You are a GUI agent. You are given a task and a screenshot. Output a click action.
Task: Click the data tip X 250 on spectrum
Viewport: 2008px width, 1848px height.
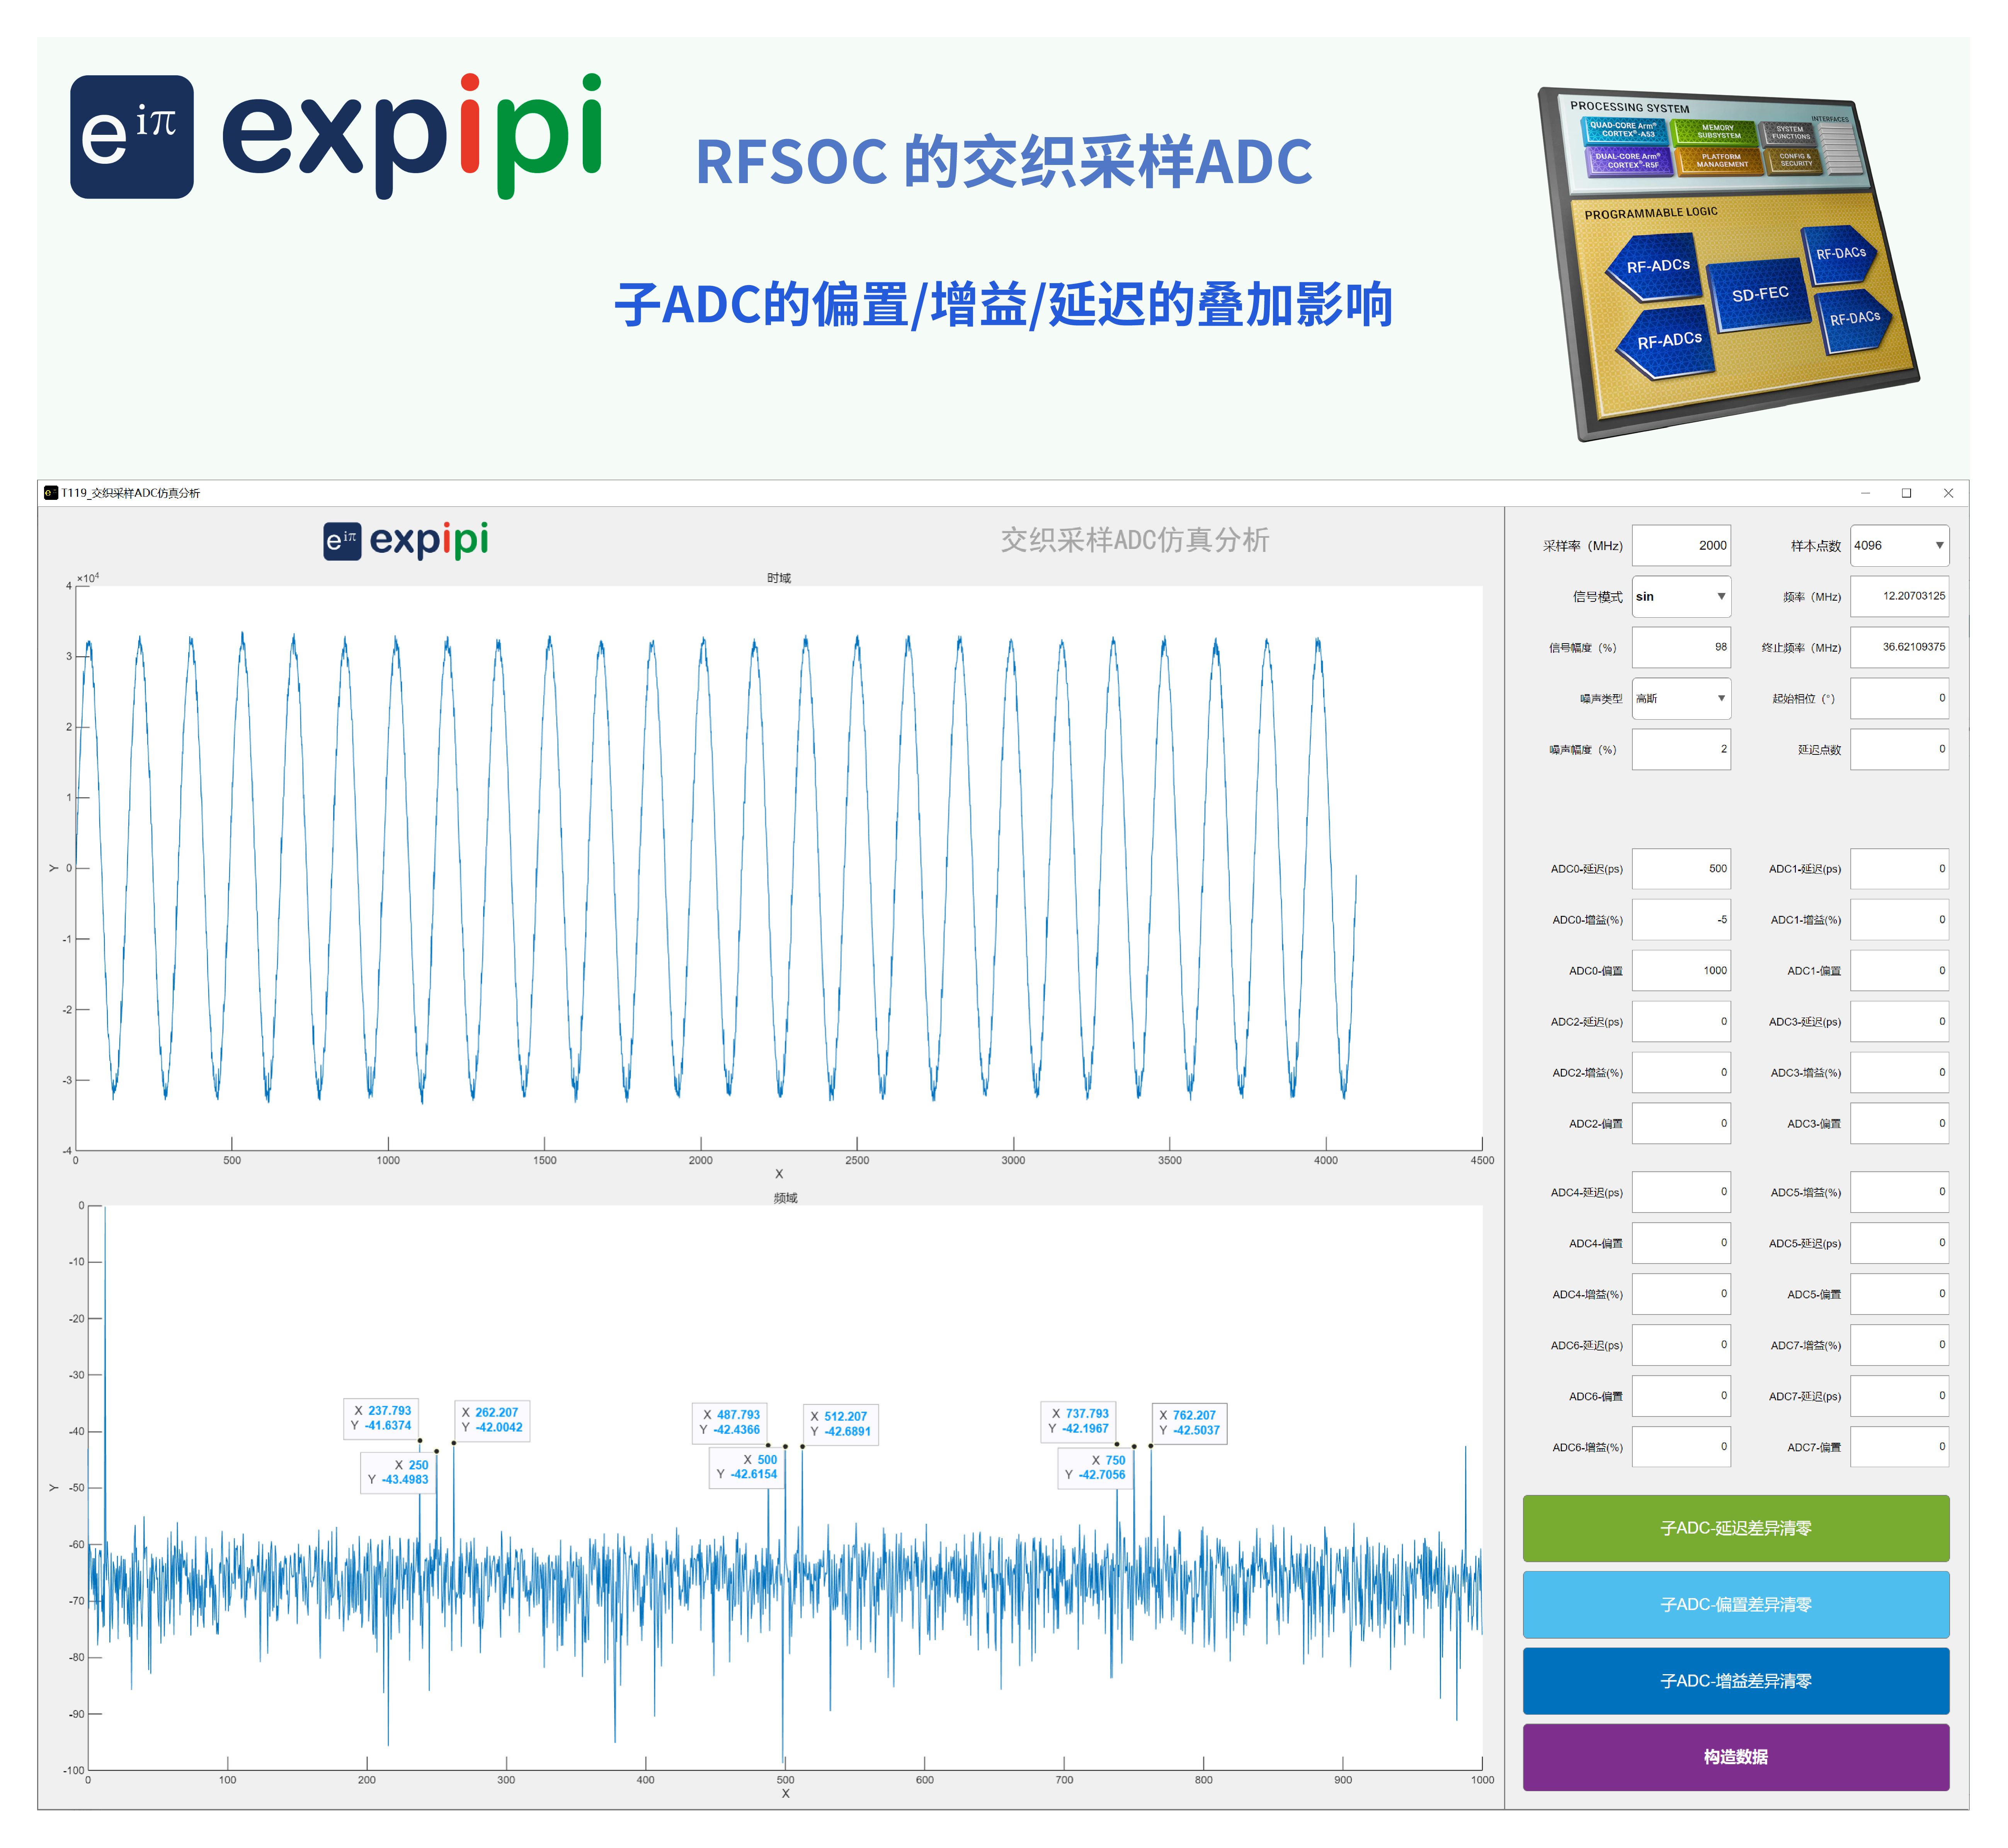tap(397, 1472)
